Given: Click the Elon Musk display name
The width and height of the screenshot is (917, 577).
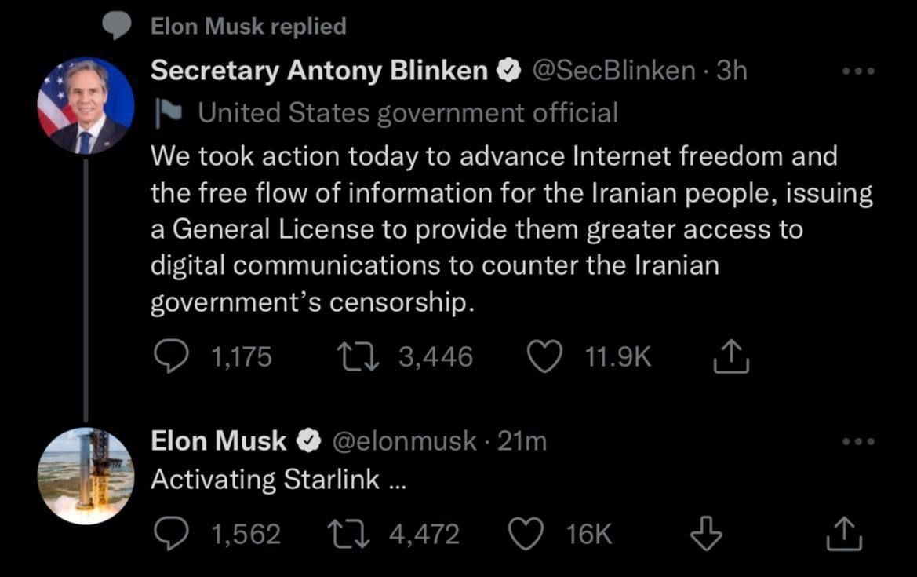Looking at the screenshot, I should 218,441.
